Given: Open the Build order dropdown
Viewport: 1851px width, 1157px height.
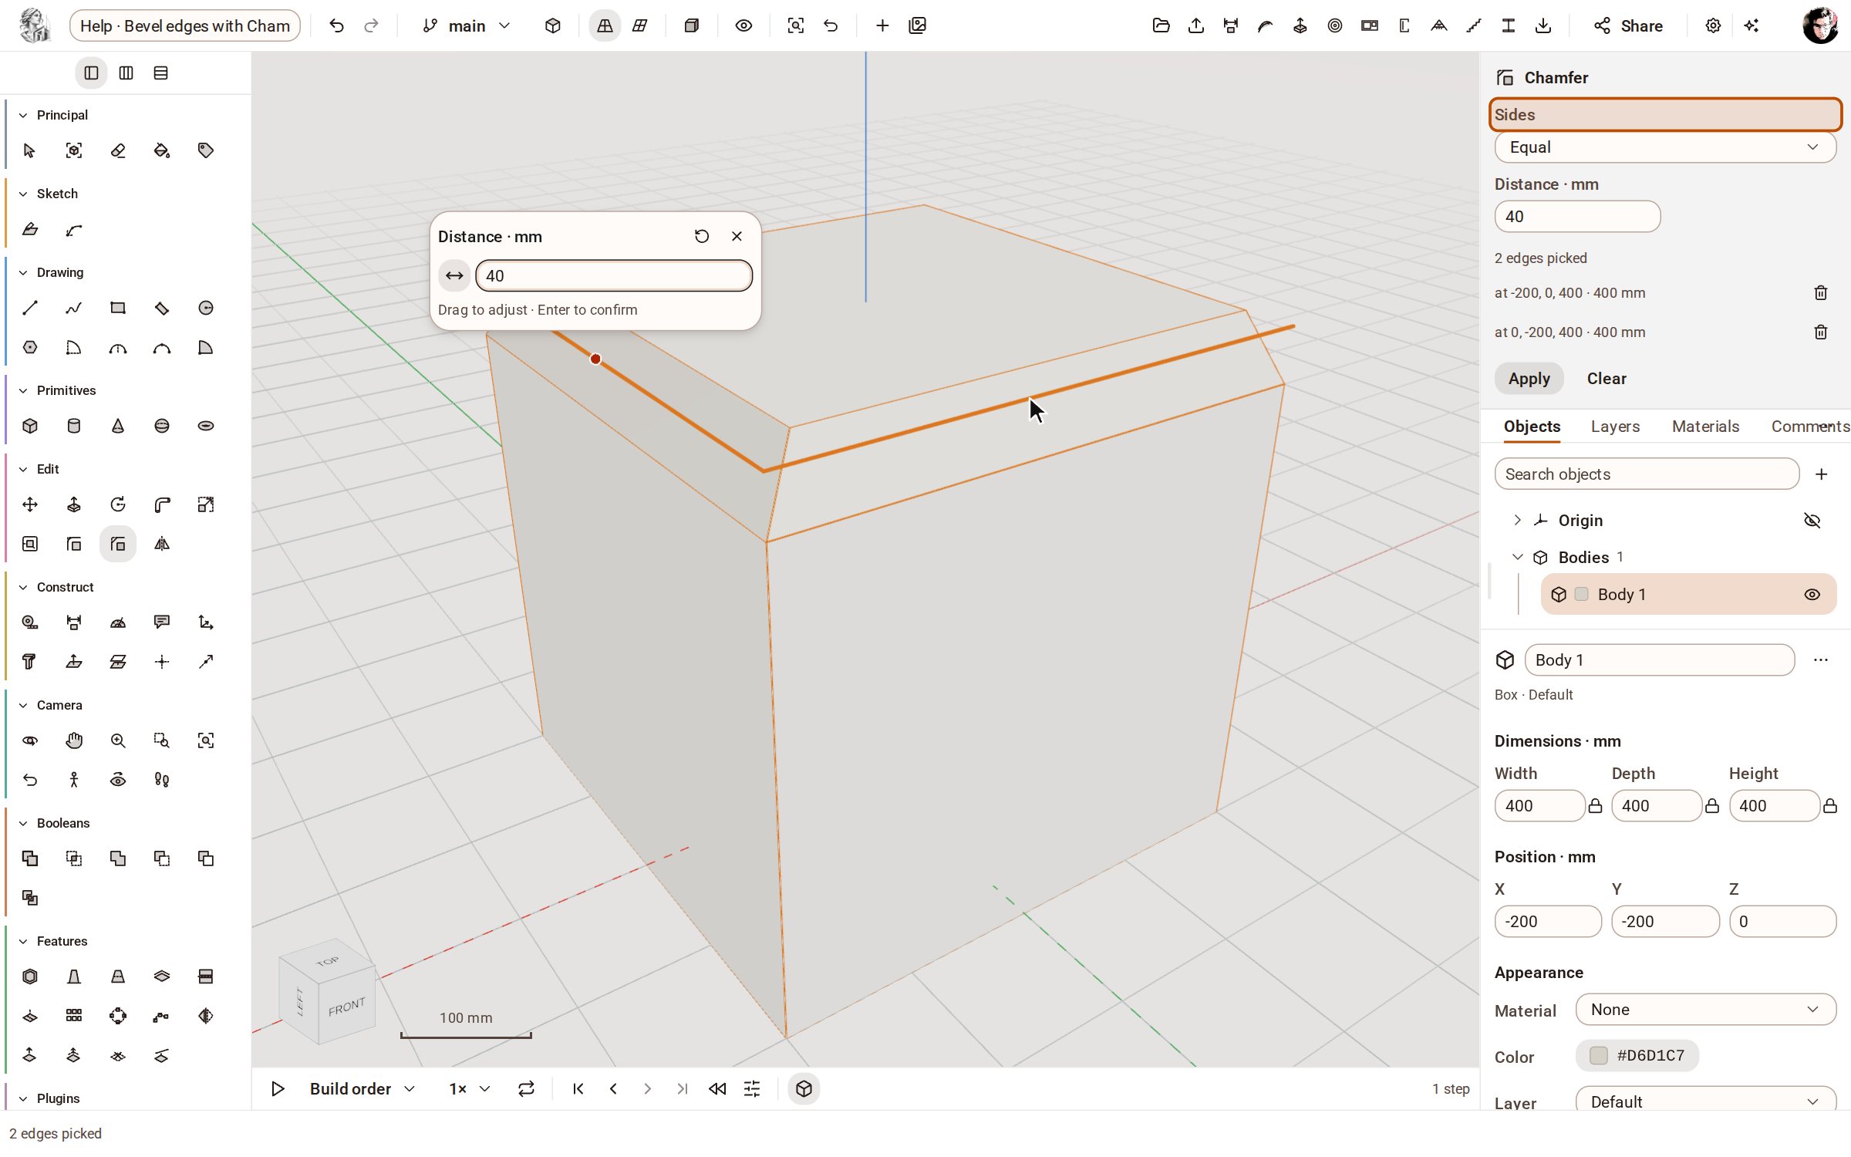Looking at the screenshot, I should (362, 1089).
